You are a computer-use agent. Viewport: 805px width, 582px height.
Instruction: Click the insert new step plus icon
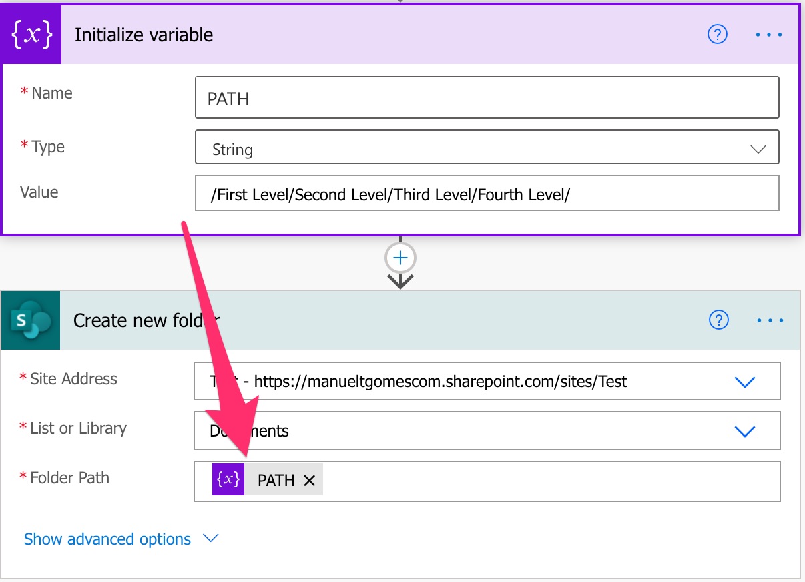[x=400, y=258]
